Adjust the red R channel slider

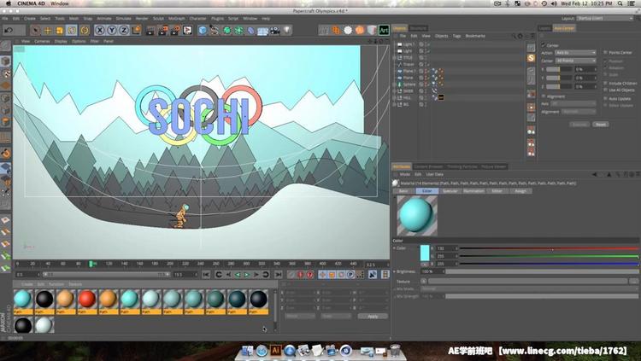click(x=549, y=248)
